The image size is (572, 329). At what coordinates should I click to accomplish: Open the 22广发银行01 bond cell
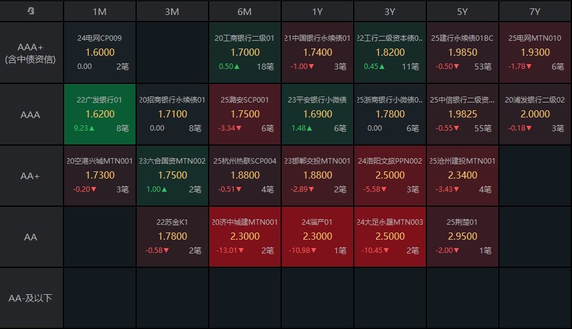pos(100,114)
